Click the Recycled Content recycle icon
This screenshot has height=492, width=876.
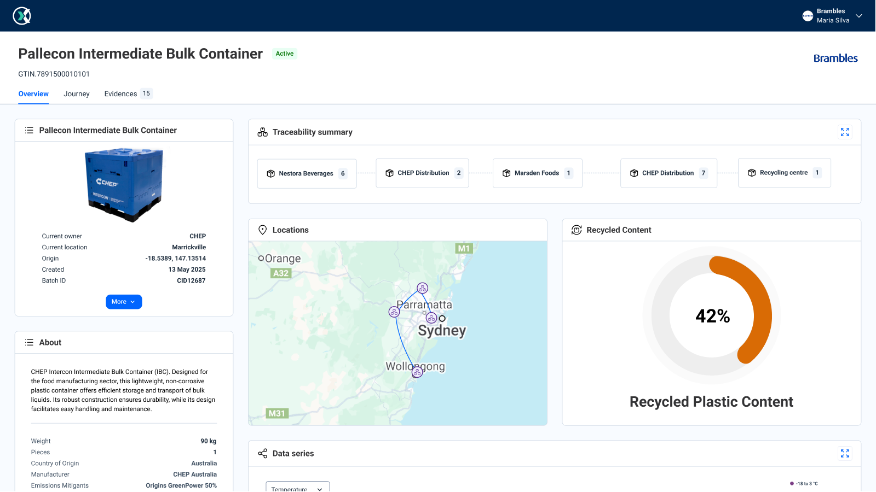coord(577,230)
